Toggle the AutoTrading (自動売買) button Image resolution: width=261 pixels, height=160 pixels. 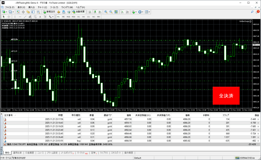[x=79, y=12]
